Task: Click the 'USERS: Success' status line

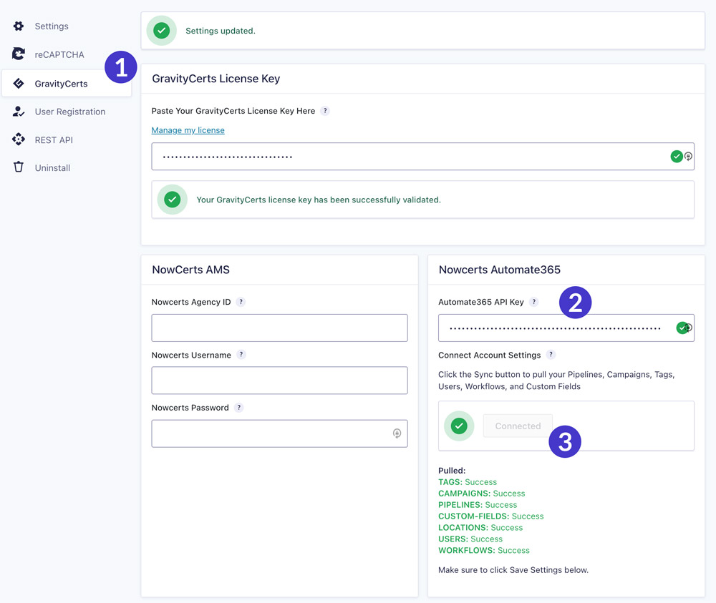Action: point(470,539)
